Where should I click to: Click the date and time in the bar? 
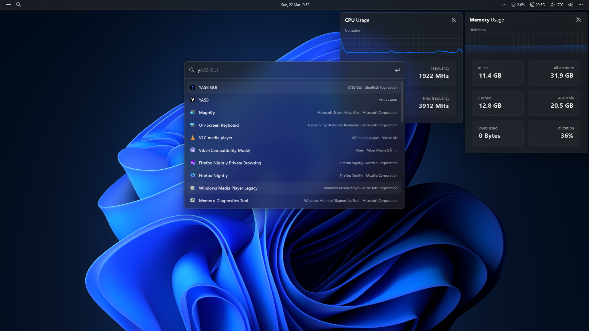[x=295, y=5]
